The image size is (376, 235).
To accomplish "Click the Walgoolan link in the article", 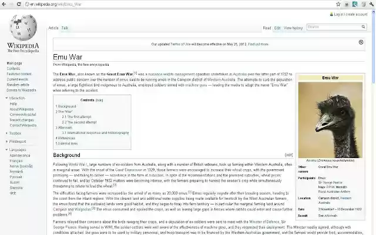I will pyautogui.click(x=82, y=209).
